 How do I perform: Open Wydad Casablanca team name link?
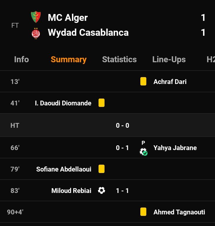point(88,32)
